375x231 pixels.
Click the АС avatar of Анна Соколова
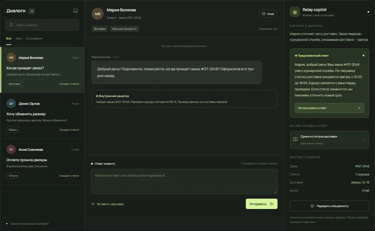tap(11, 149)
